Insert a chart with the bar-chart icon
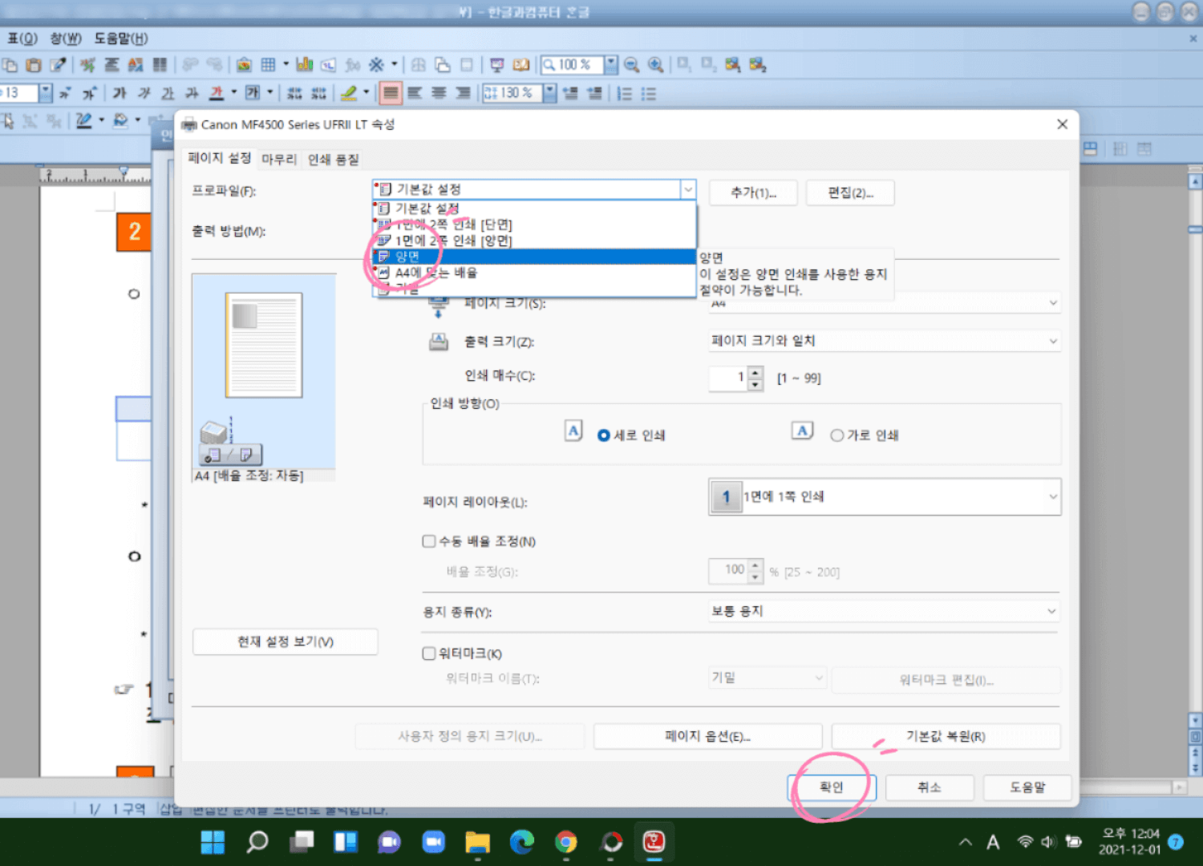This screenshot has height=866, width=1203. (x=304, y=65)
